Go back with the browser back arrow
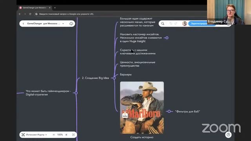 20,14
